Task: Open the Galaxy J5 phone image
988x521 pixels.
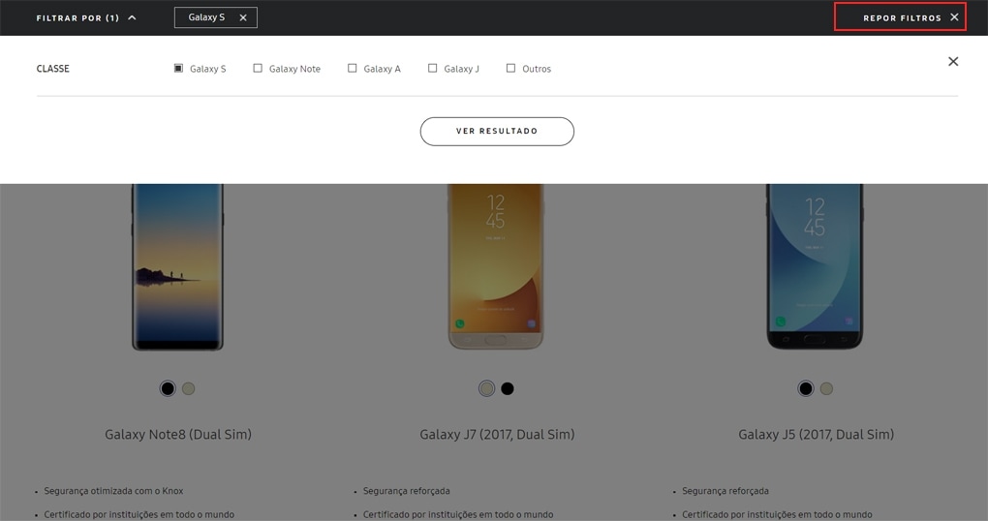Action: tap(815, 266)
